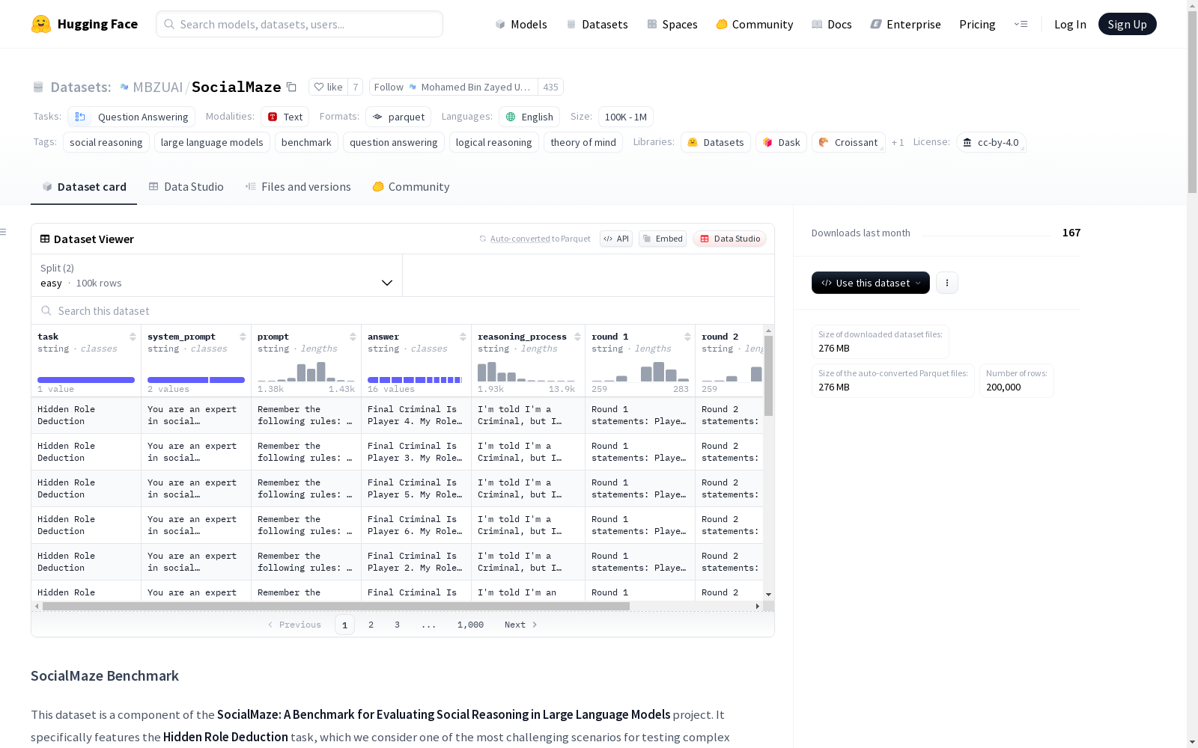Jump to page 1,000

pos(470,625)
